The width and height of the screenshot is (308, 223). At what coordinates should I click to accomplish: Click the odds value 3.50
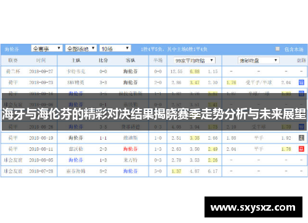[x=195, y=149]
